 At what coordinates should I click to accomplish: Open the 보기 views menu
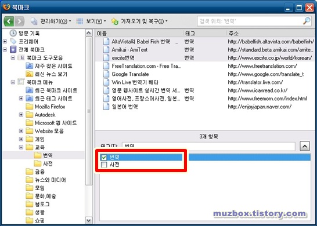pyautogui.click(x=91, y=21)
